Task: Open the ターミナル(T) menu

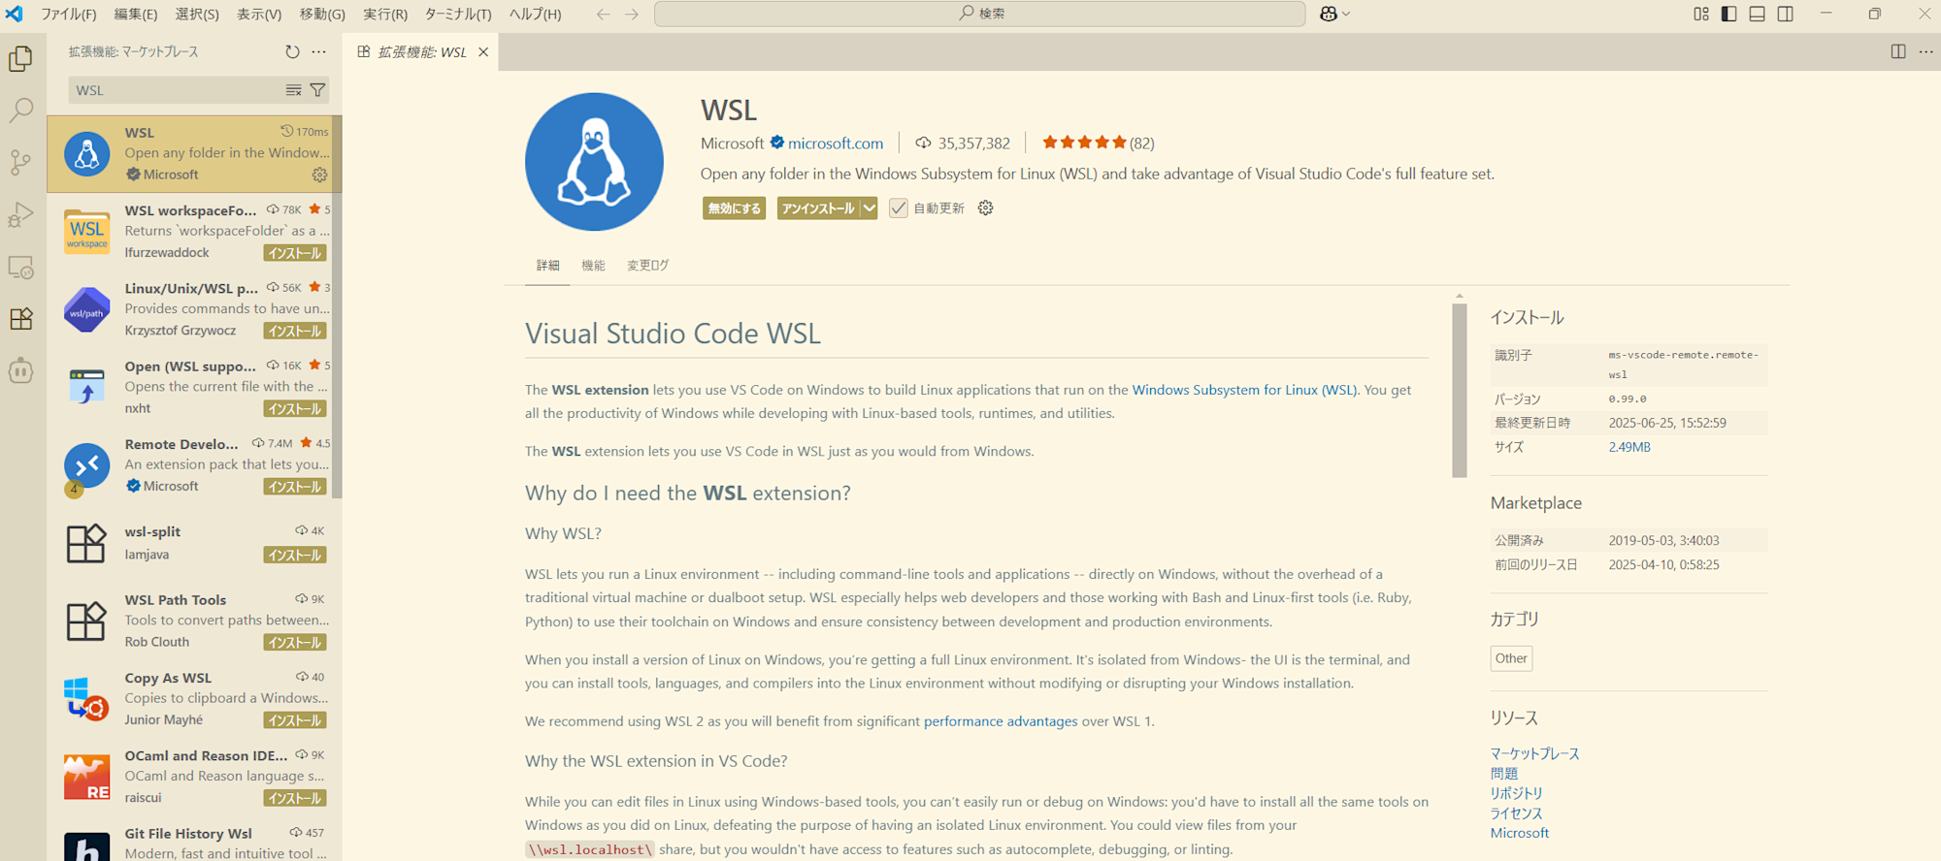Action: [x=458, y=14]
